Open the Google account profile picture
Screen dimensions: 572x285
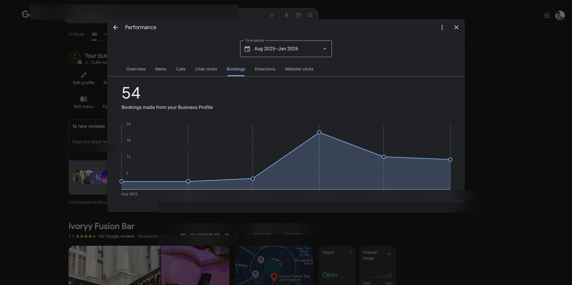click(560, 15)
